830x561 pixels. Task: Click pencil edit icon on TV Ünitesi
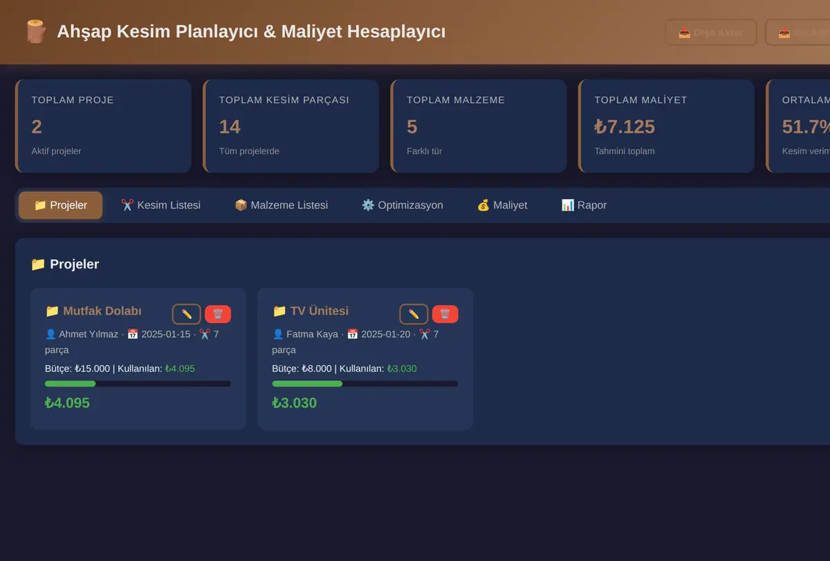(x=414, y=314)
